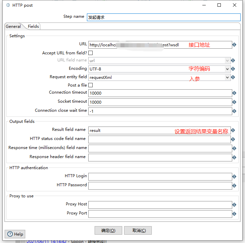This screenshot has height=243, width=245.
Task: Click variable icon beside Proxy Host
Action: [x=234, y=205]
